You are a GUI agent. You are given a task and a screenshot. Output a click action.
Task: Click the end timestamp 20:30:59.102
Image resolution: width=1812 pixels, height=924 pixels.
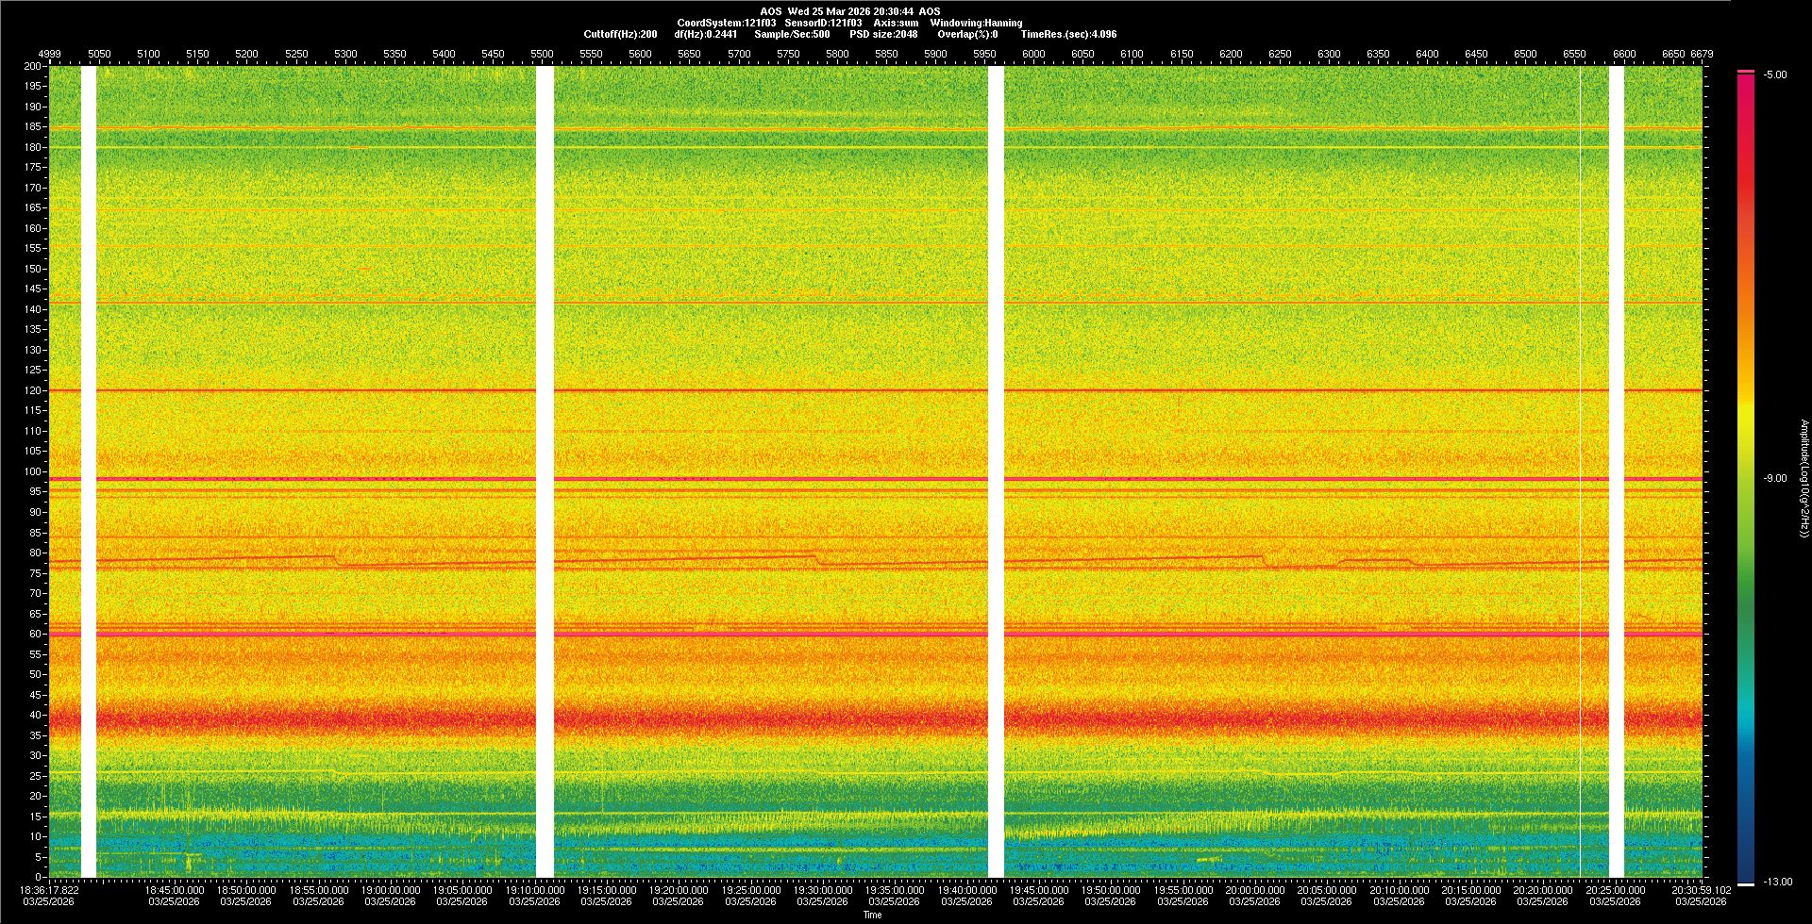(1701, 889)
